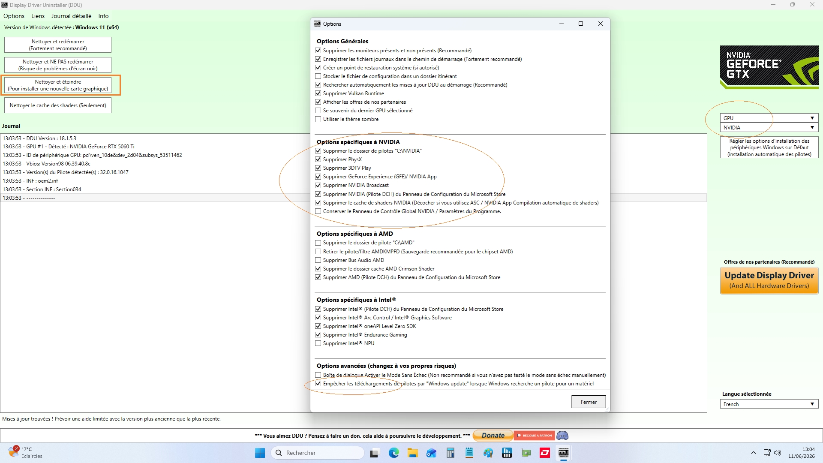
Task: Click the NVIDIA GeForce GTX logo
Action: coord(769,67)
